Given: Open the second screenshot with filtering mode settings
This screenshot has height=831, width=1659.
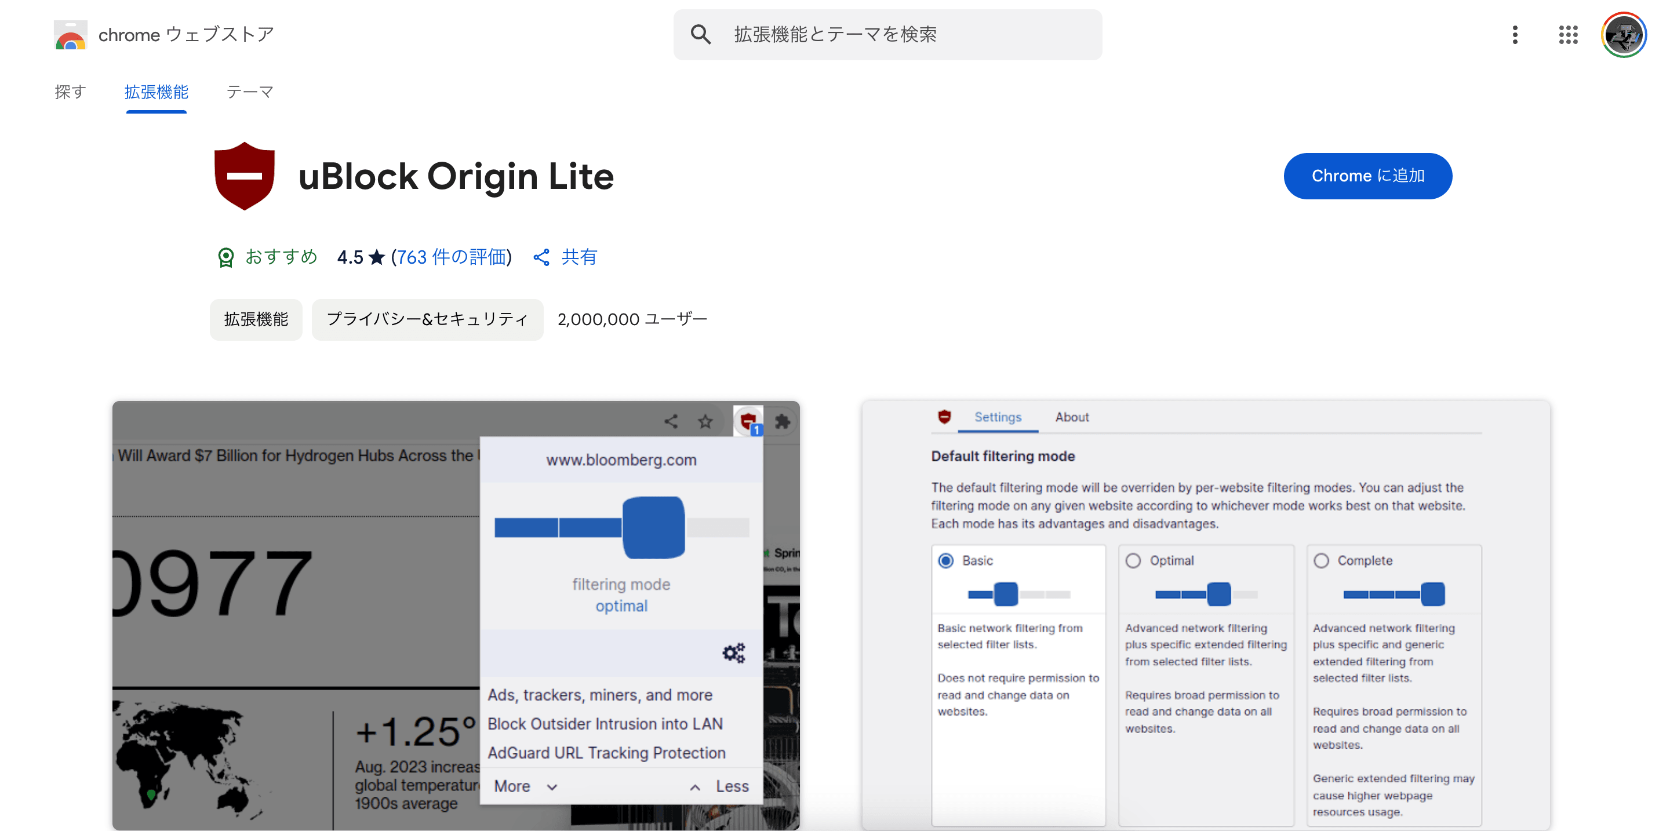Looking at the screenshot, I should [x=1206, y=615].
